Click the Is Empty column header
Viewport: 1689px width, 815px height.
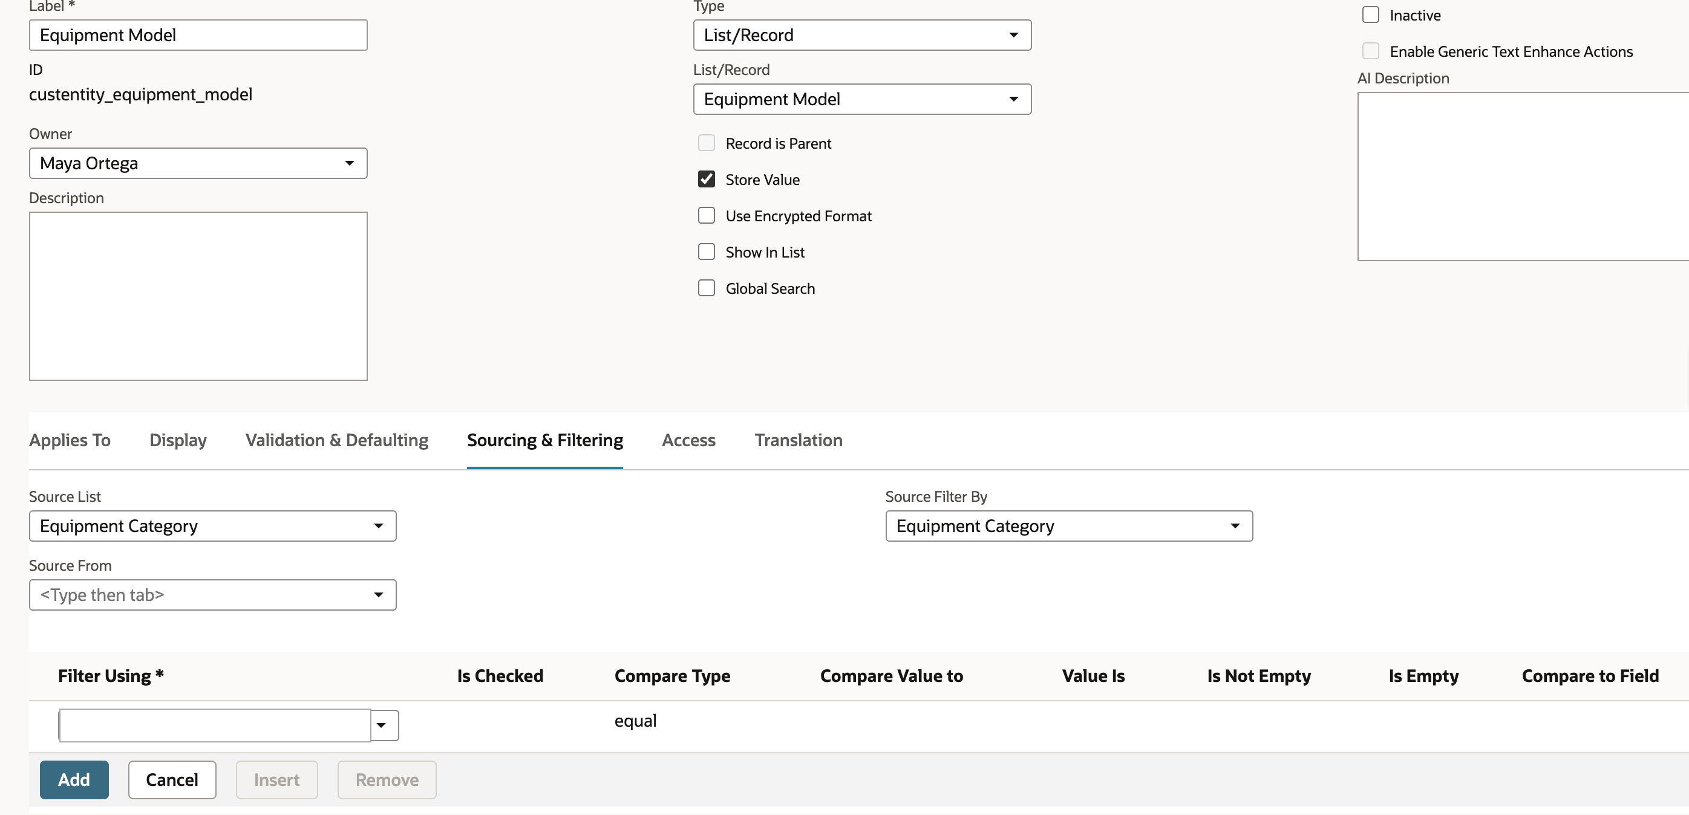click(1423, 675)
